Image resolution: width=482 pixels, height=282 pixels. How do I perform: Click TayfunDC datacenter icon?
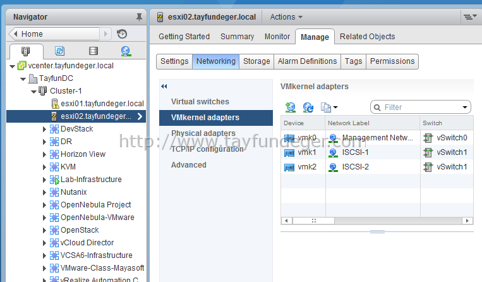point(33,78)
